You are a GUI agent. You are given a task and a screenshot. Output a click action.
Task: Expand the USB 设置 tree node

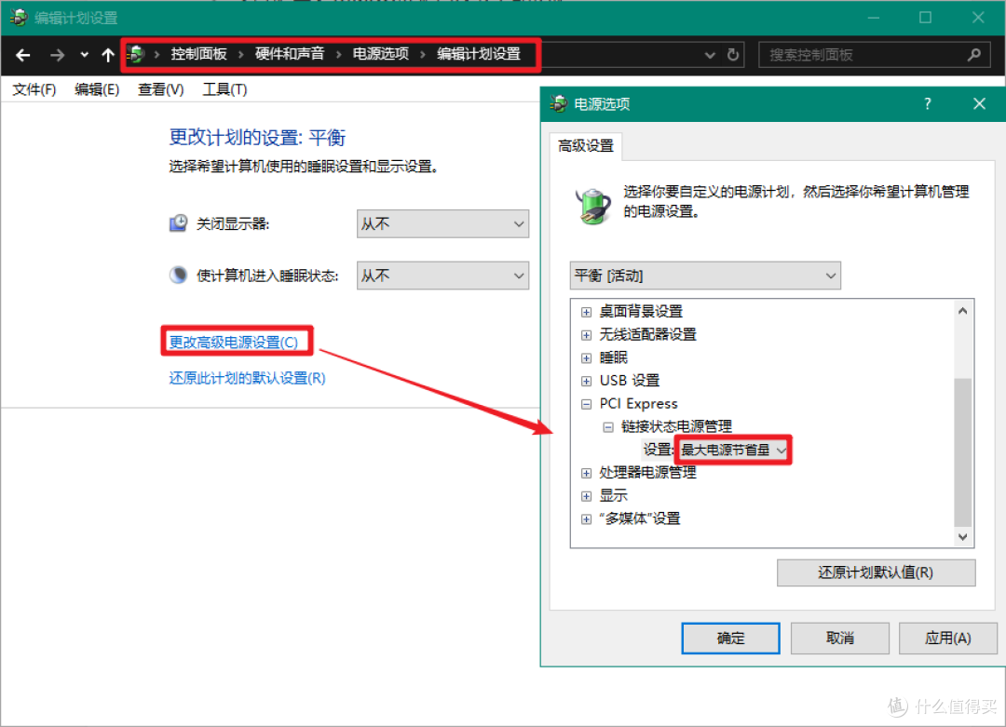[x=586, y=381]
